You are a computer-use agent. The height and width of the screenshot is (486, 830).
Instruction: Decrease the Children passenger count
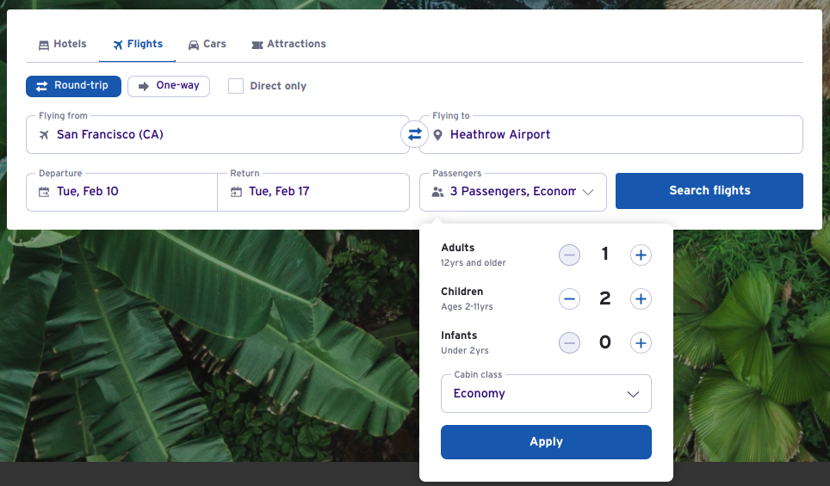pos(569,298)
